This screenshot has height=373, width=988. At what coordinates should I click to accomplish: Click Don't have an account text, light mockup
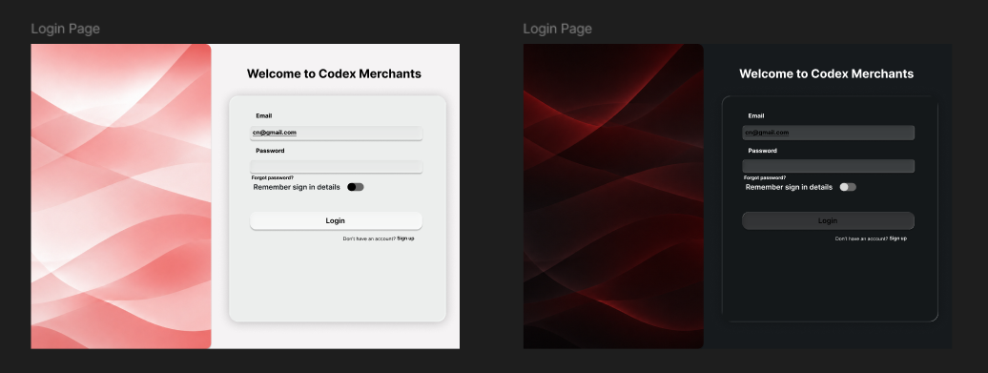click(369, 238)
